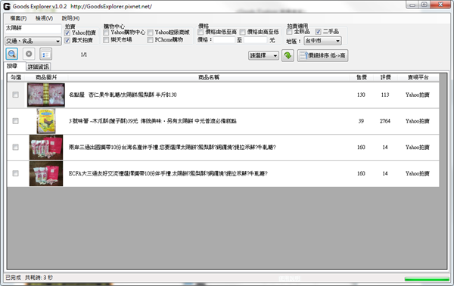The width and height of the screenshot is (454, 286).
Task: Tick the checkbox for the ECFA大三通 row
Action: pyautogui.click(x=16, y=173)
